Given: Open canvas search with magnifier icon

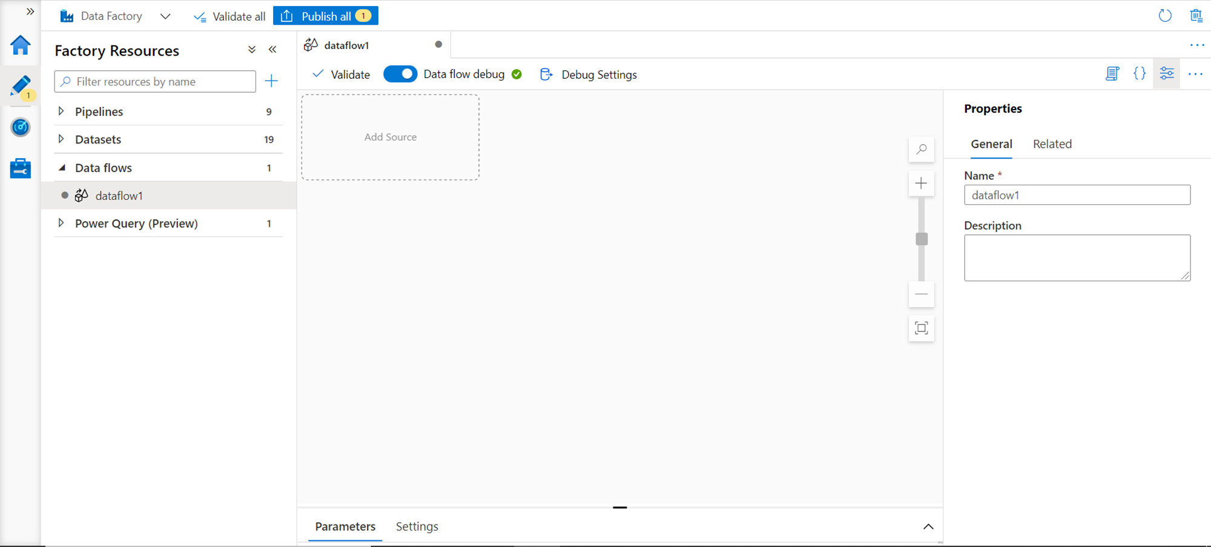Looking at the screenshot, I should tap(922, 149).
